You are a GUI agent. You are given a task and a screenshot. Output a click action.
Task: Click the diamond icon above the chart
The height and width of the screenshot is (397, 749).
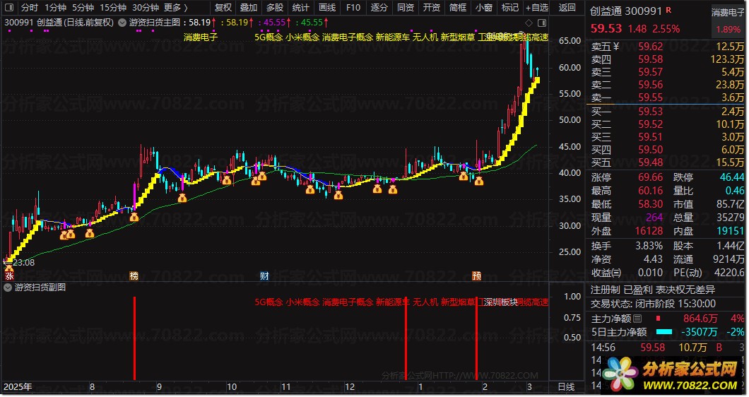[529, 23]
